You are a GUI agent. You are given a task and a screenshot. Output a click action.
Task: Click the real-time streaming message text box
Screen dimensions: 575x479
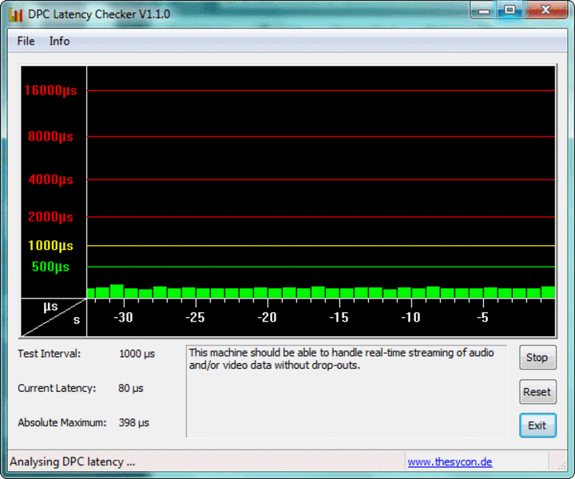pos(346,391)
